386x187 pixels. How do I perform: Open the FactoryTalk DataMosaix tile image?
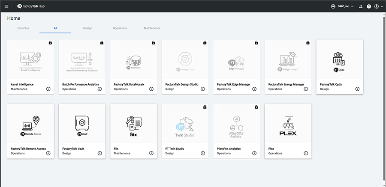coord(133,59)
